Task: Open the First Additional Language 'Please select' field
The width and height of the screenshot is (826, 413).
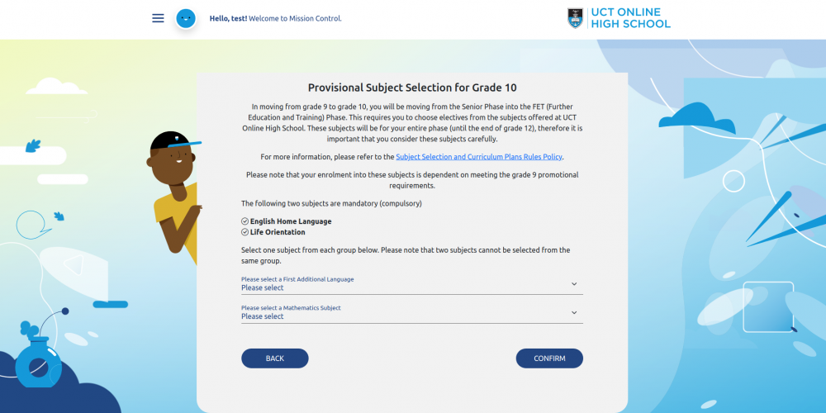Action: tap(412, 284)
